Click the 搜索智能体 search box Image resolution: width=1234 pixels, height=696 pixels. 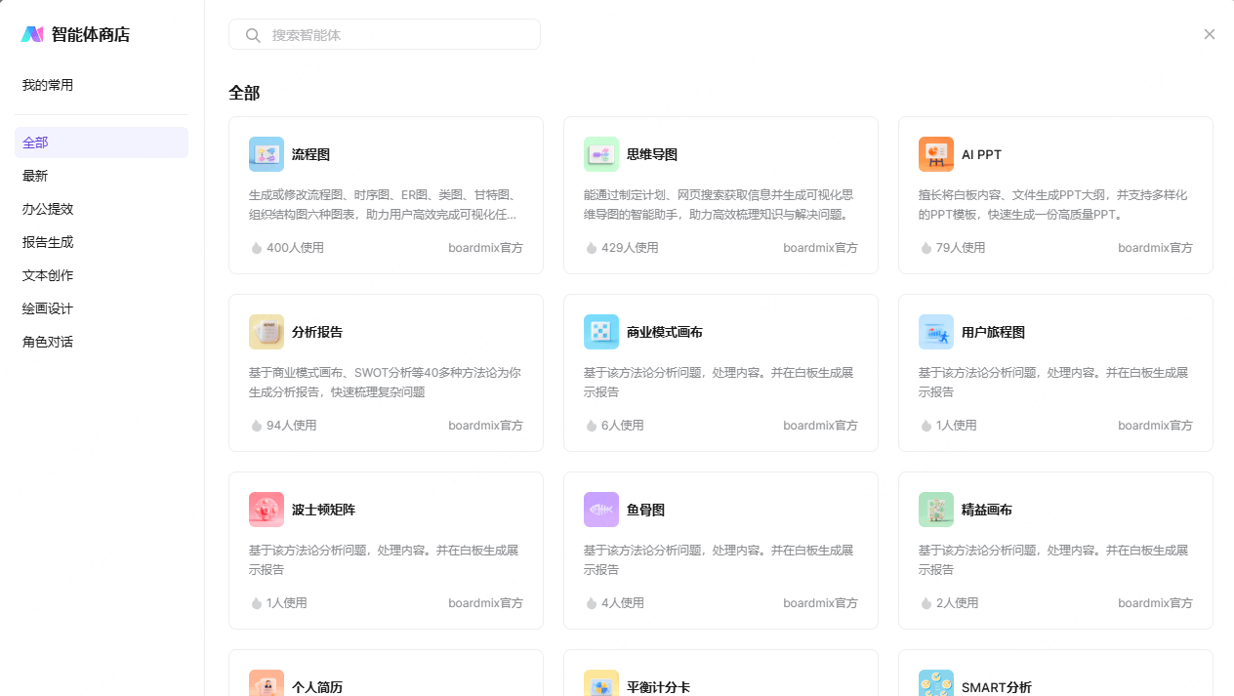[384, 34]
